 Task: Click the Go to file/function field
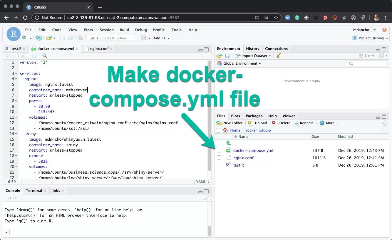112,38
